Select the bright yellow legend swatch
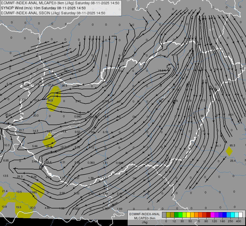246x226 pixels. [x=188, y=215]
